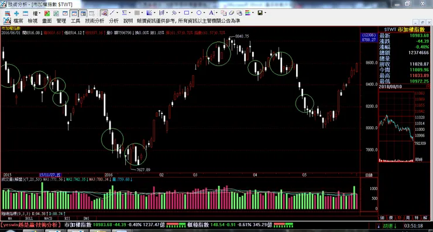433x232 pixels.
Task: Select the 特 tab in right panel
Action: [x=416, y=218]
